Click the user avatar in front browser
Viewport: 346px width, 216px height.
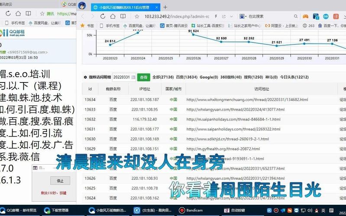click(x=82, y=6)
